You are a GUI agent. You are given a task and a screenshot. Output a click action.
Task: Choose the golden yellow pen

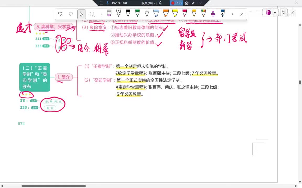coord(194,13)
